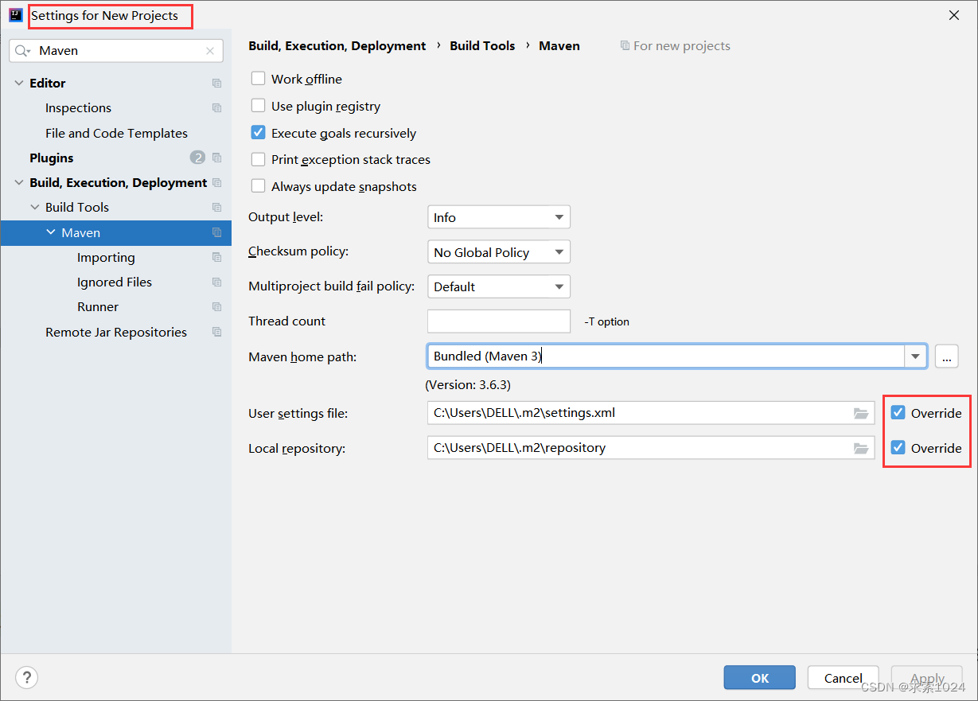
Task: Click the settings search box
Action: point(116,51)
